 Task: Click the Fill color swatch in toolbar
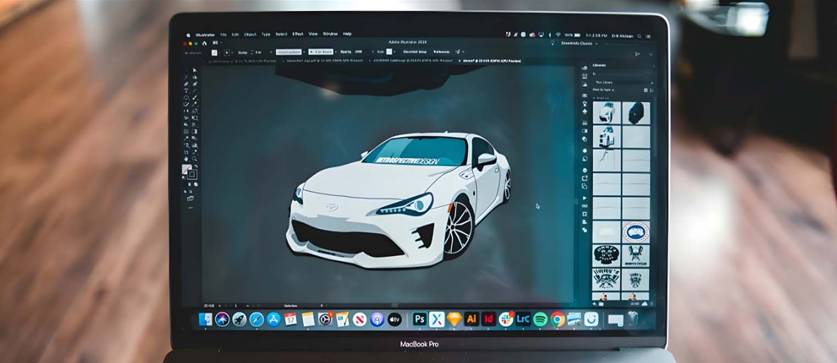(x=187, y=169)
